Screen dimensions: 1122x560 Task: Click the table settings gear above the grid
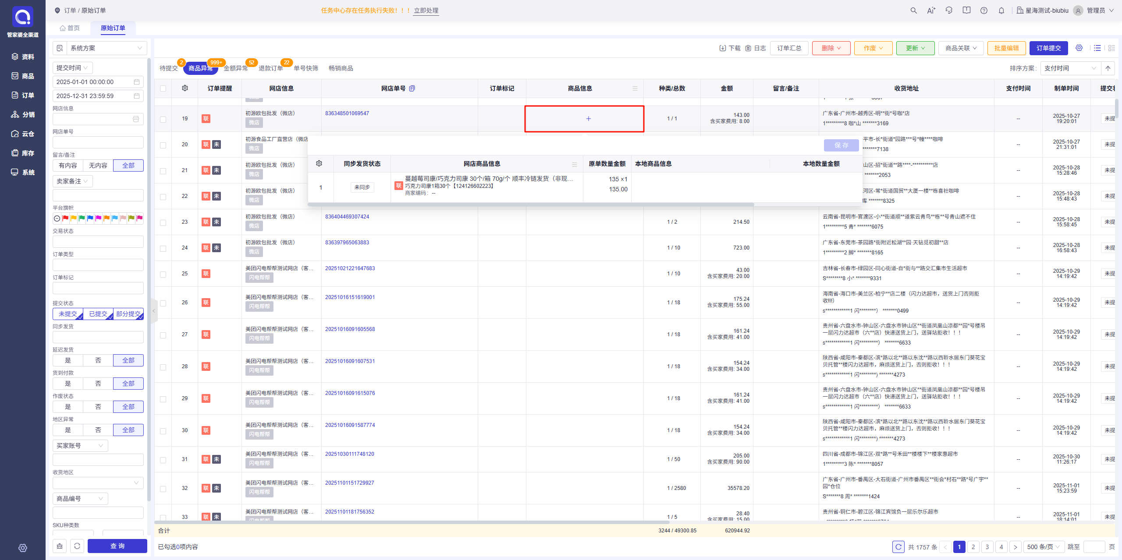coord(1079,48)
